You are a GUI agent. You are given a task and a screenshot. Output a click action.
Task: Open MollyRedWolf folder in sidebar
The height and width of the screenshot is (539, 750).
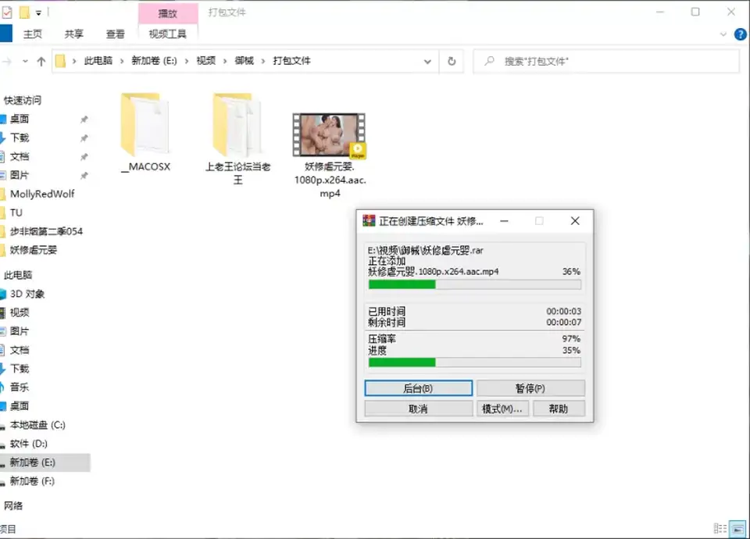[42, 194]
